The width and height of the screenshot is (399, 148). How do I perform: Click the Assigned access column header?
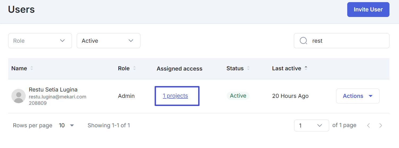(179, 69)
